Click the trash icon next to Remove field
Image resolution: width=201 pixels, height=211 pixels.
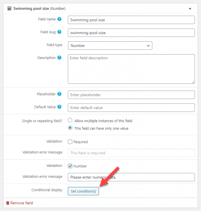[x=8, y=203]
